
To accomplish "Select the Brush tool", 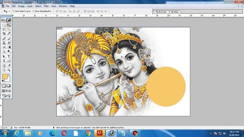I will point(9,38).
